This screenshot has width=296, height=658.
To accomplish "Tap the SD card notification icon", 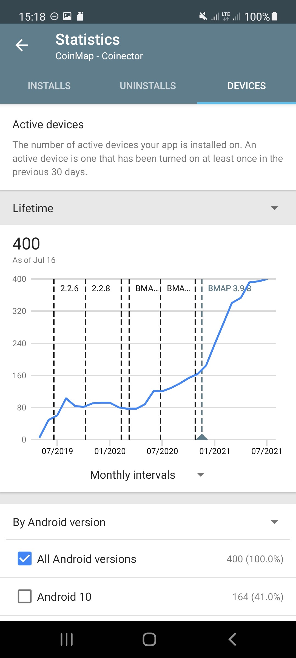I will point(80,16).
